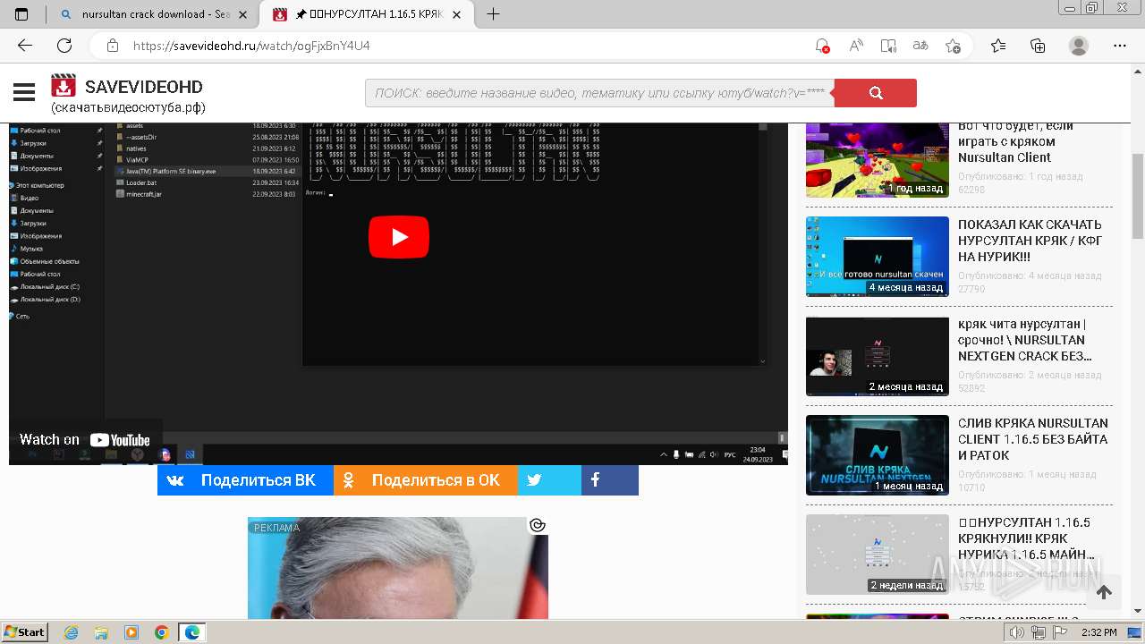Click Edge icon in taskbar
The image size is (1145, 644).
coord(192,632)
